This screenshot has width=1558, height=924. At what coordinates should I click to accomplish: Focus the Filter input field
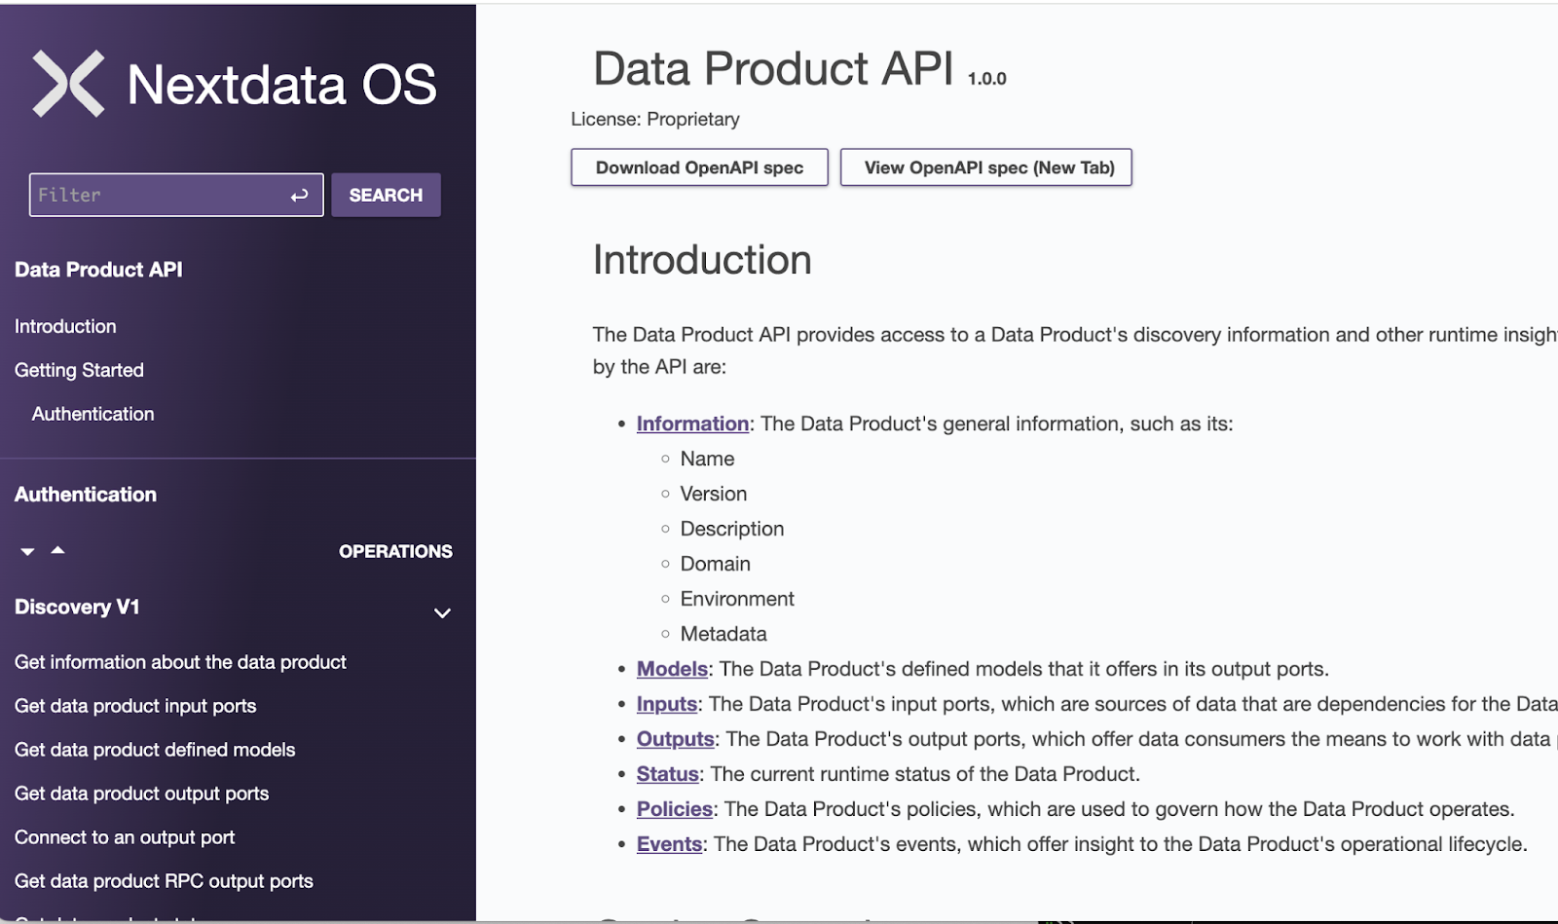point(176,195)
